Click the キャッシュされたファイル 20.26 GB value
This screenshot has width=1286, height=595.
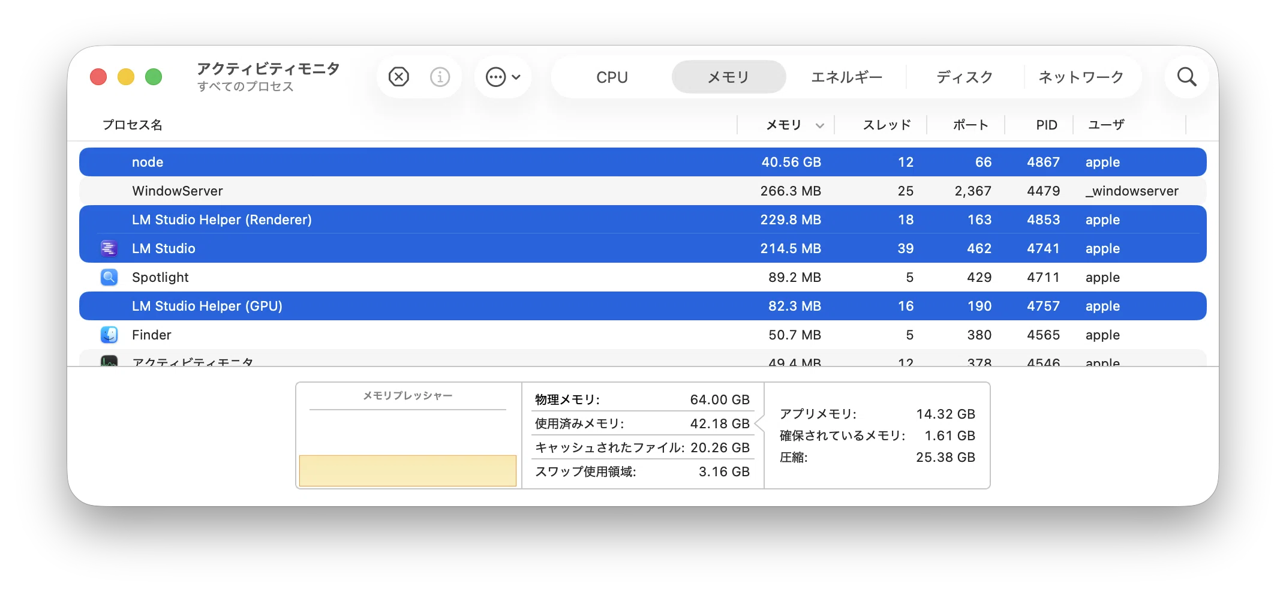pos(720,447)
